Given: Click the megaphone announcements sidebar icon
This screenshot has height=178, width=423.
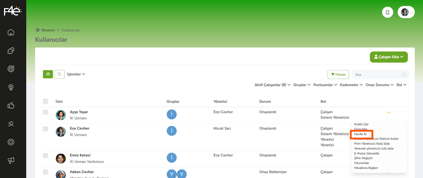Looking at the screenshot, I should click(x=11, y=160).
